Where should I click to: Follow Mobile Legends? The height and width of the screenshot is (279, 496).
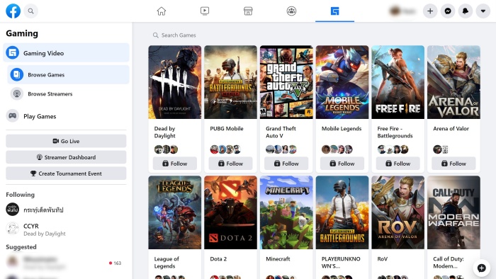342,164
